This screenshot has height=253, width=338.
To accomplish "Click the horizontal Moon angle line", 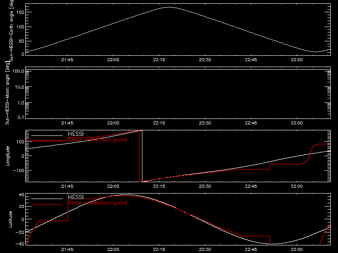I will pyautogui.click(x=178, y=70).
